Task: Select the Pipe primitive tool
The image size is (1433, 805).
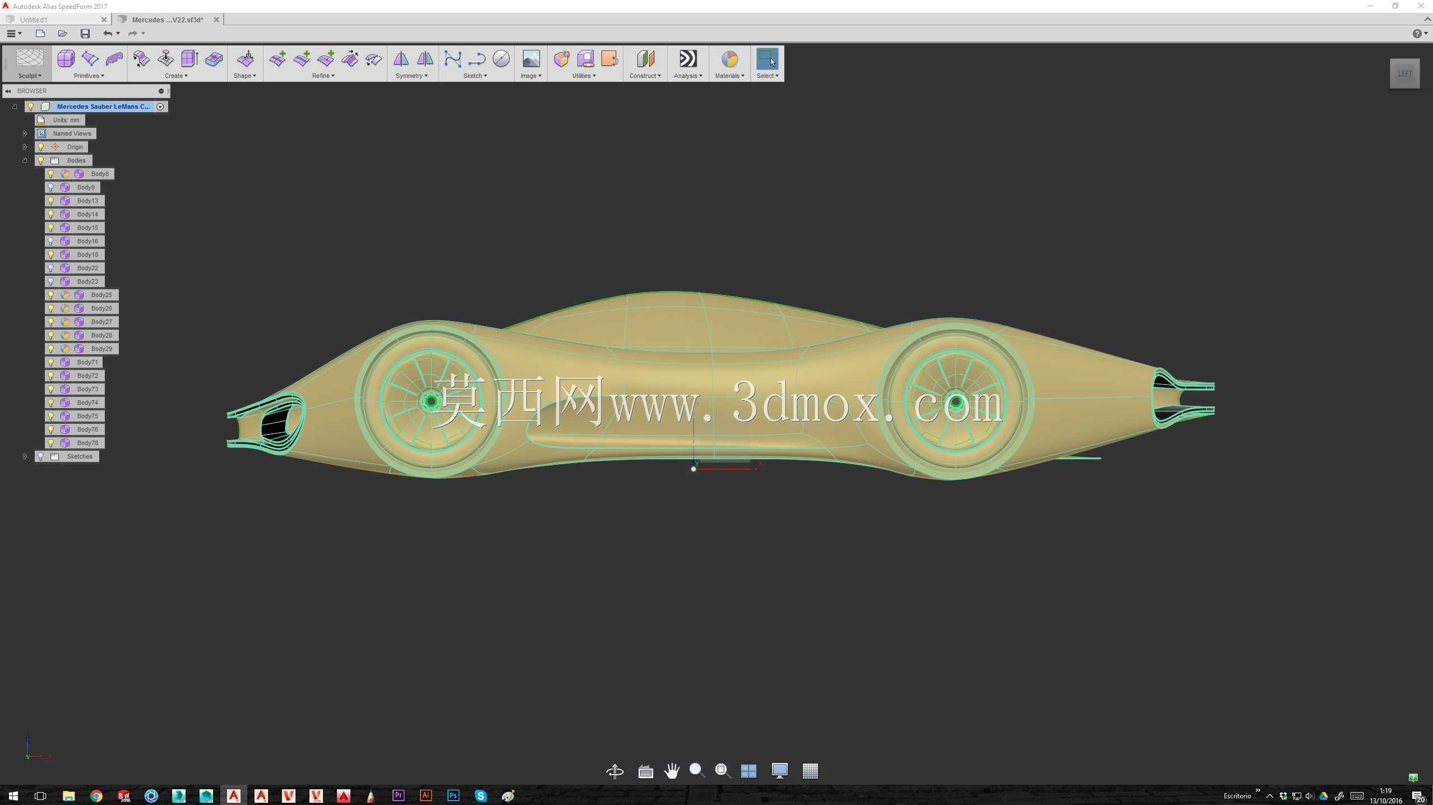Action: (114, 58)
